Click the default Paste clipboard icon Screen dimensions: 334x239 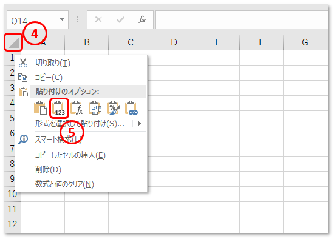click(x=40, y=108)
